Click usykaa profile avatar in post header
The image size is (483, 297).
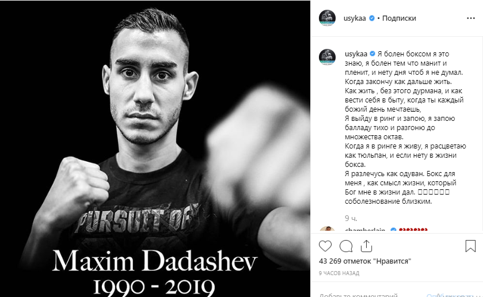(x=327, y=18)
